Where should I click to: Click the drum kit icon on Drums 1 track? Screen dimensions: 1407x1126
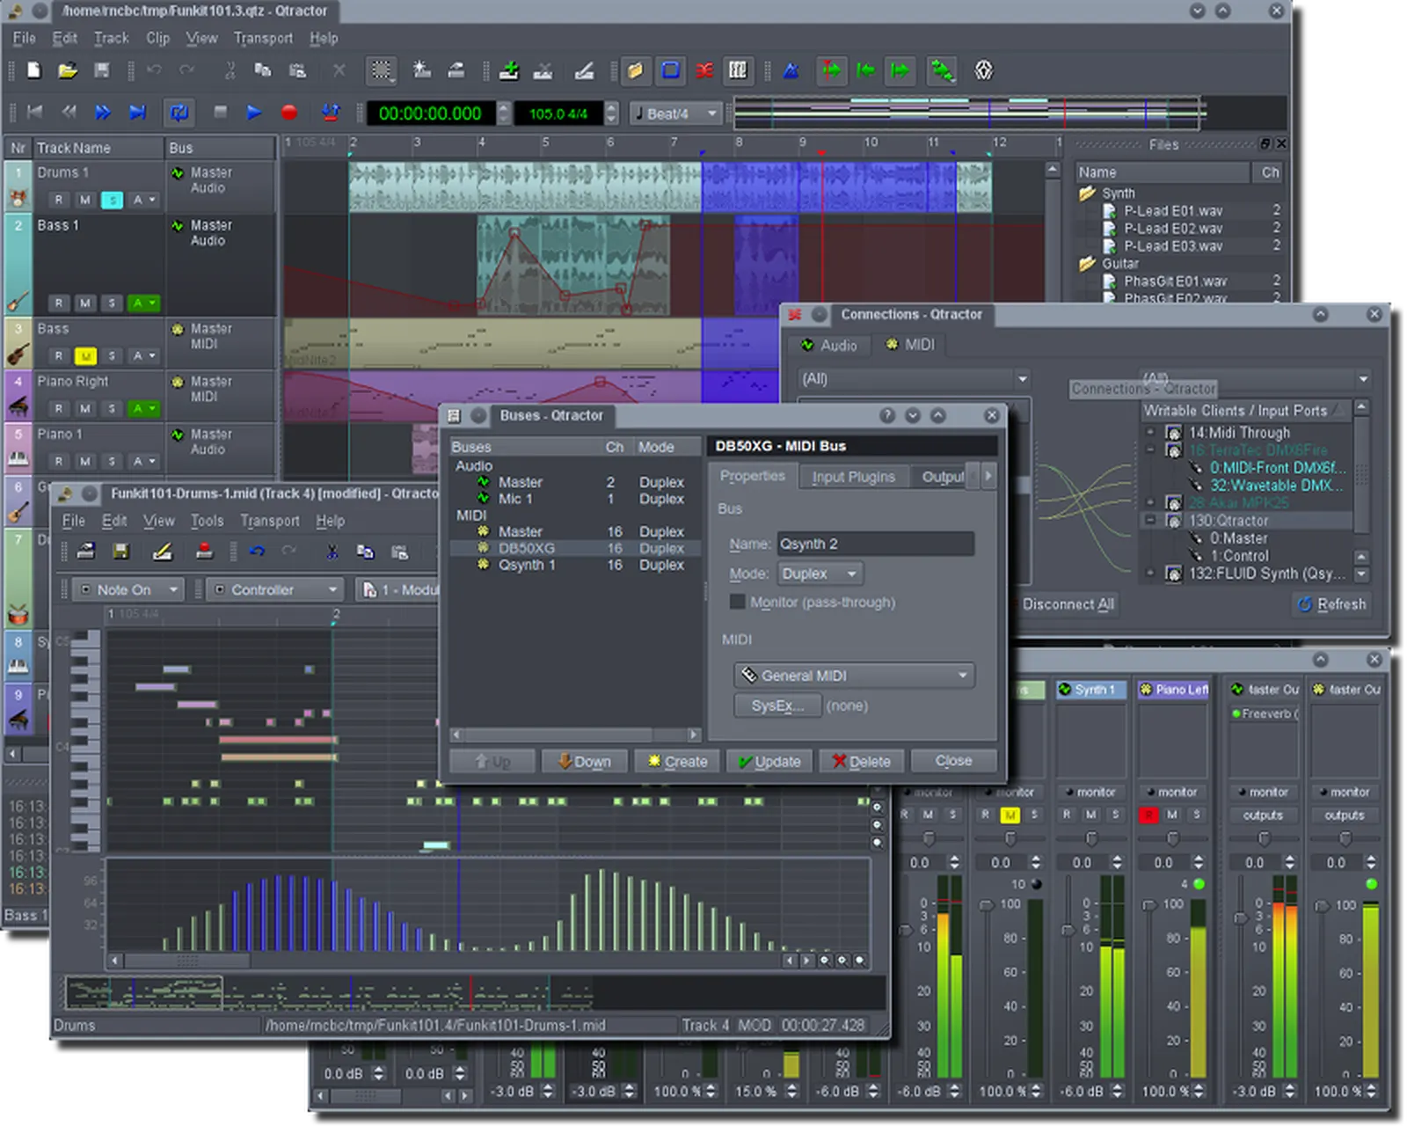18,200
